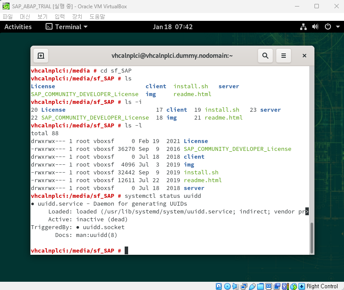Click the display settings status icon
This screenshot has height=290, width=344.
pyautogui.click(x=268, y=286)
